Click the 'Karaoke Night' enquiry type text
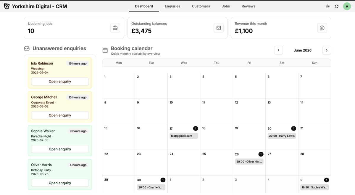The height and width of the screenshot is (195, 355). click(41, 136)
